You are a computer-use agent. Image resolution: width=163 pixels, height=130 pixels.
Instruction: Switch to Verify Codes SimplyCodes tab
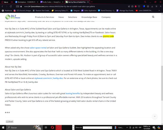coord(51,2)
